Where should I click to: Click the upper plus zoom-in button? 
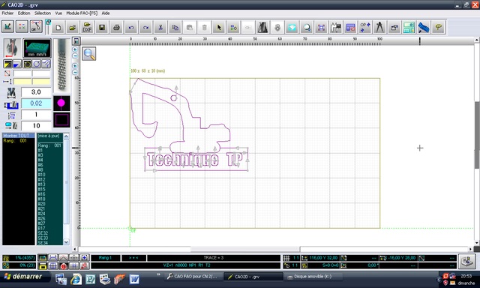(75, 49)
